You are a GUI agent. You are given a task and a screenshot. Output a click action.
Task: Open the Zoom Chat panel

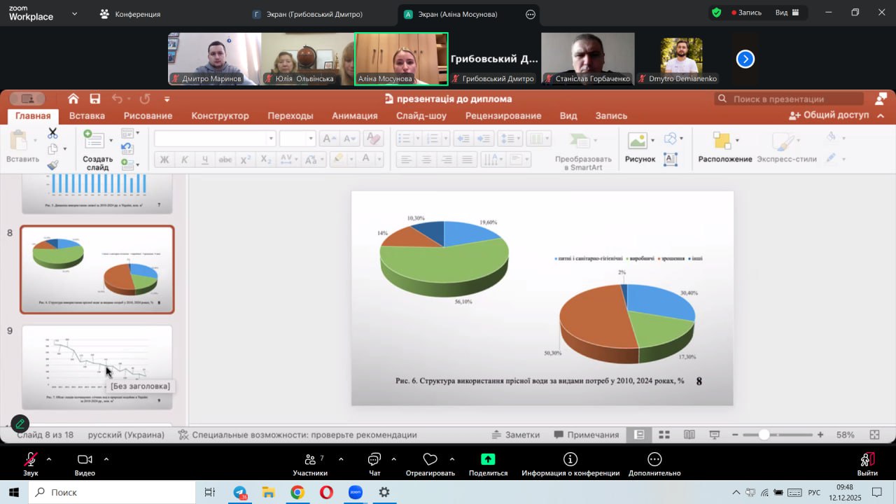[374, 460]
